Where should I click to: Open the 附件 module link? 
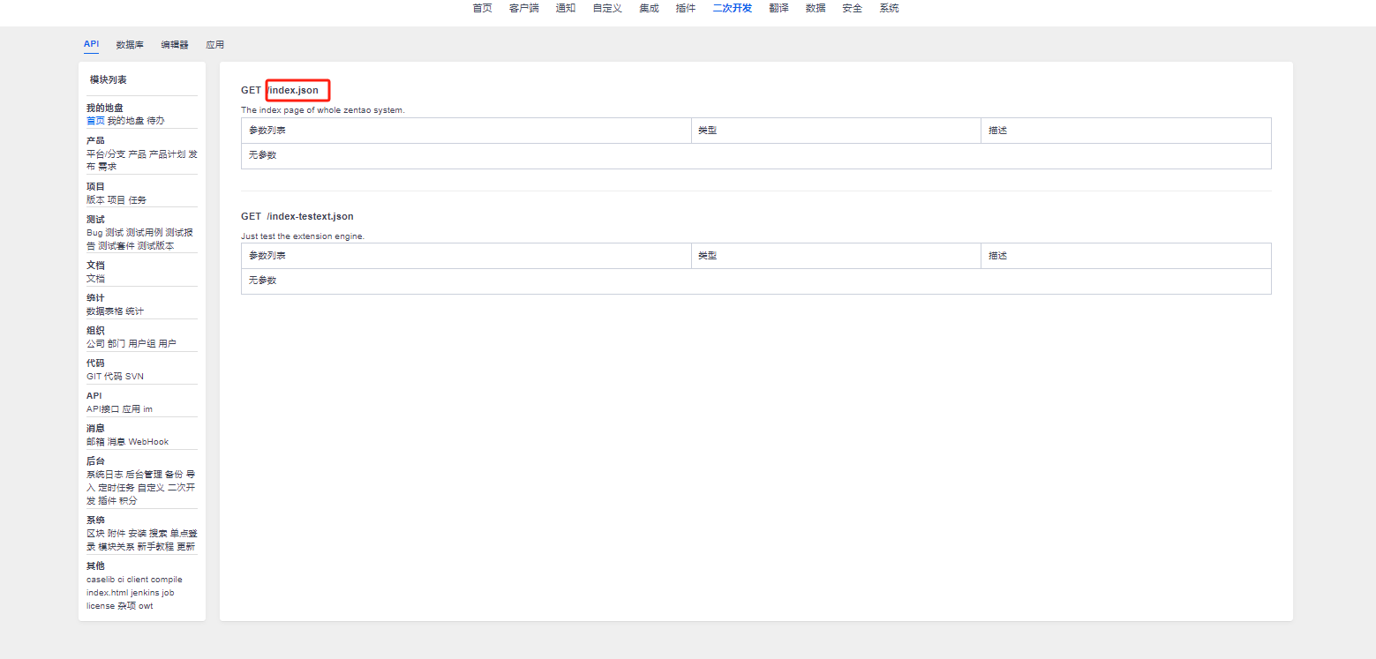pyautogui.click(x=117, y=533)
